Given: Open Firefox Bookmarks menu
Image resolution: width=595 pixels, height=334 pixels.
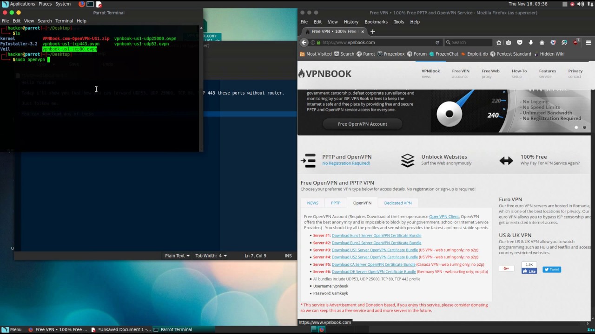Looking at the screenshot, I should coord(376,22).
